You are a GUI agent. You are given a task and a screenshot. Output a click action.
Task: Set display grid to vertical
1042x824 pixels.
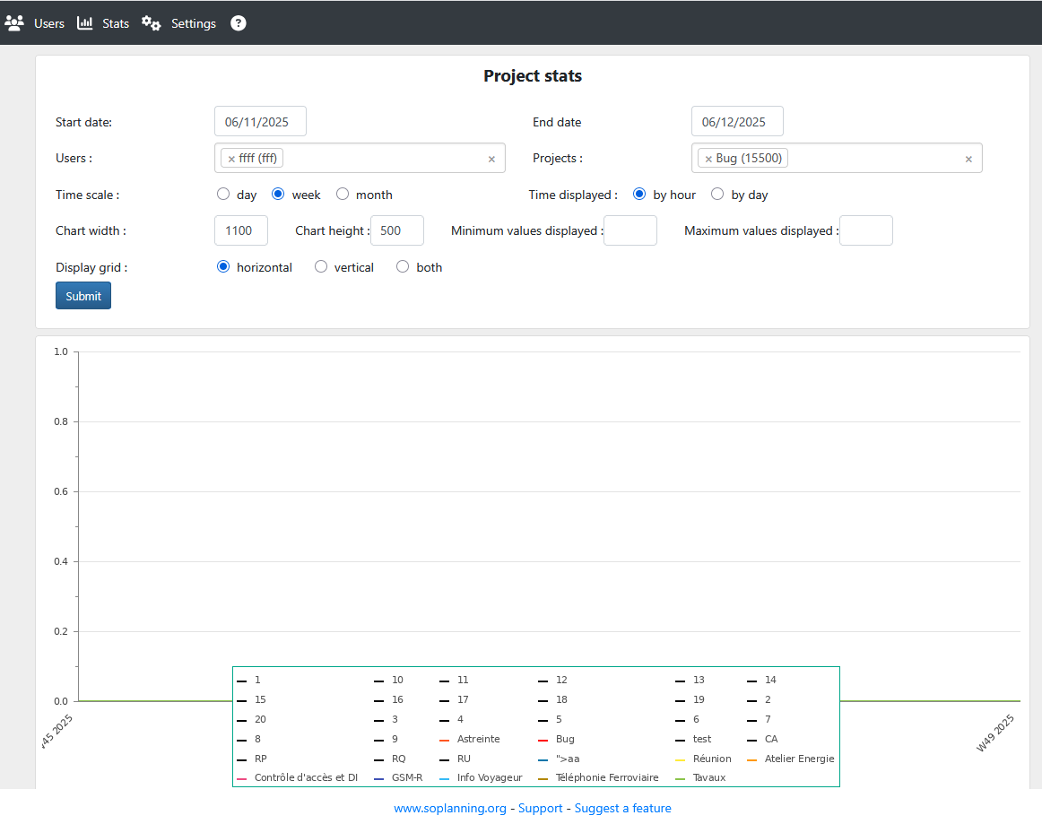pos(321,267)
